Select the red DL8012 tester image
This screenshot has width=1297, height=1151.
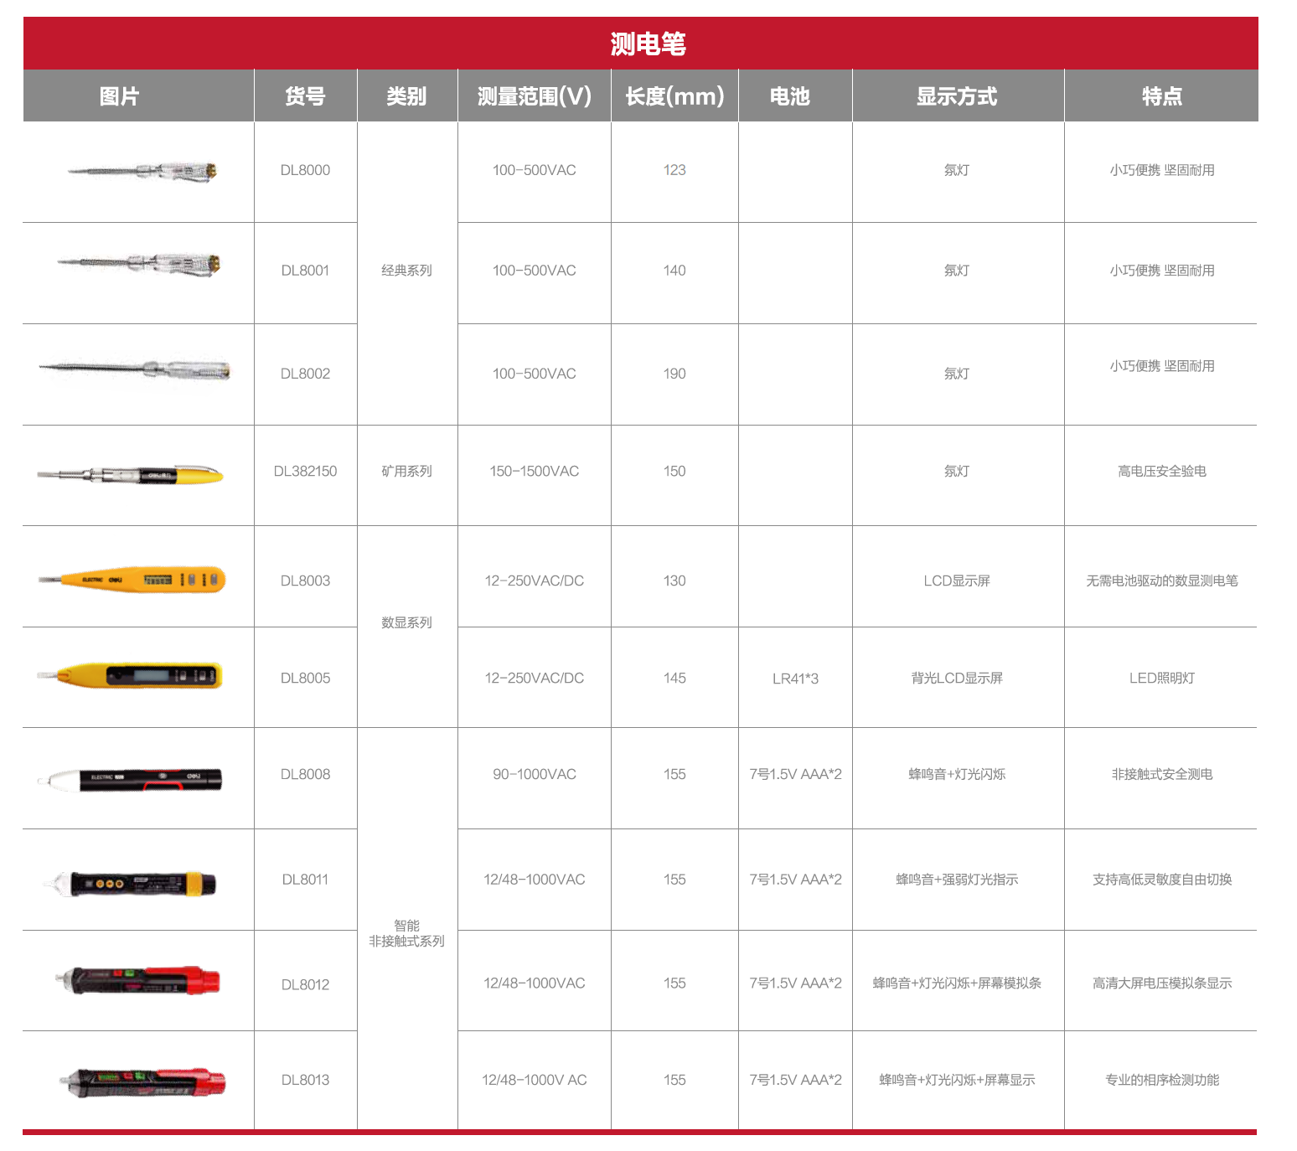point(137,980)
